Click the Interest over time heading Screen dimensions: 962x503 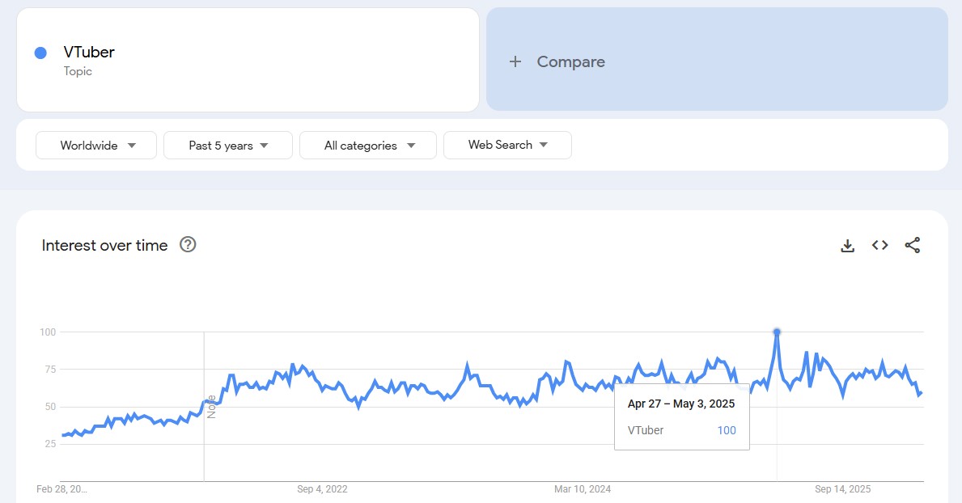click(x=104, y=245)
